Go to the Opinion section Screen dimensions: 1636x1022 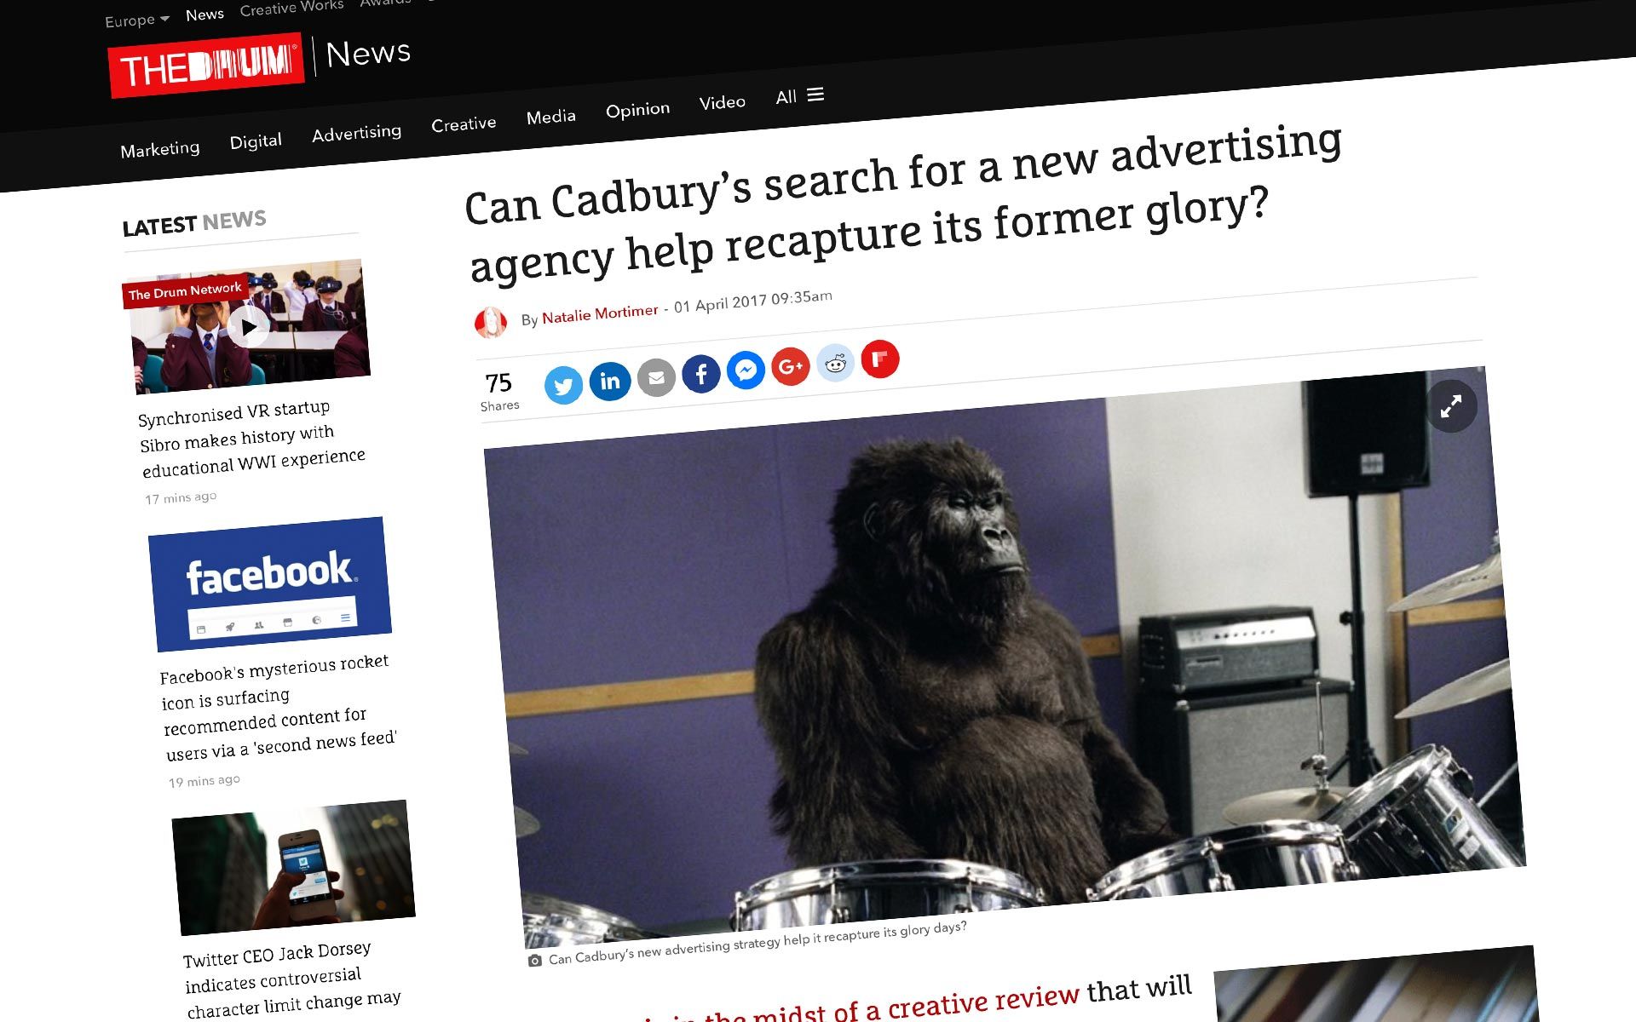[637, 110]
